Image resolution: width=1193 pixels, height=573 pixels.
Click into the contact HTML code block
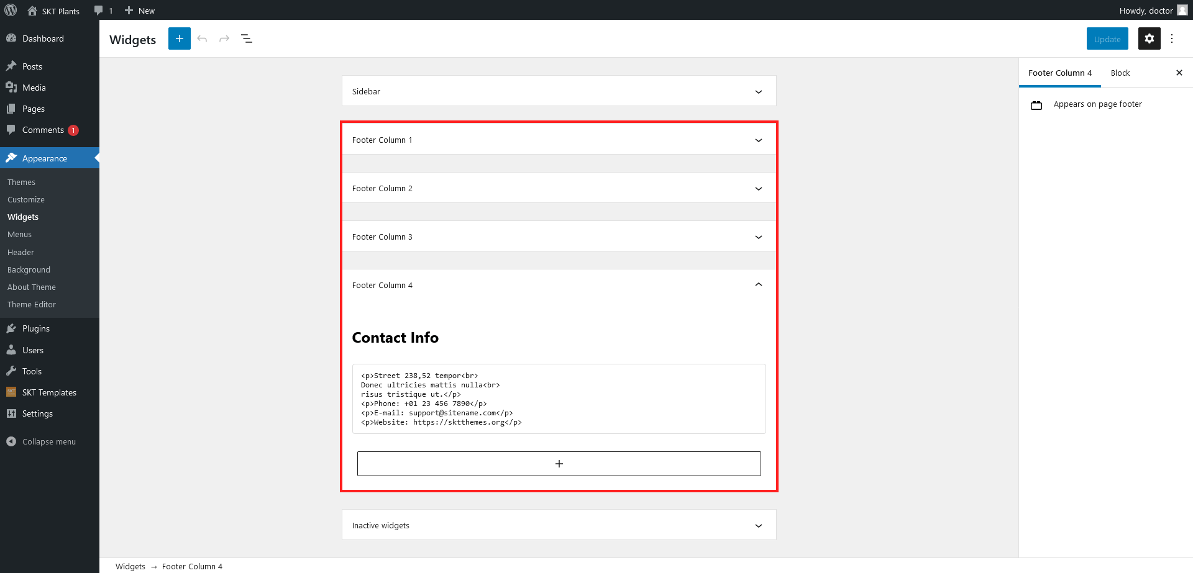tap(559, 399)
